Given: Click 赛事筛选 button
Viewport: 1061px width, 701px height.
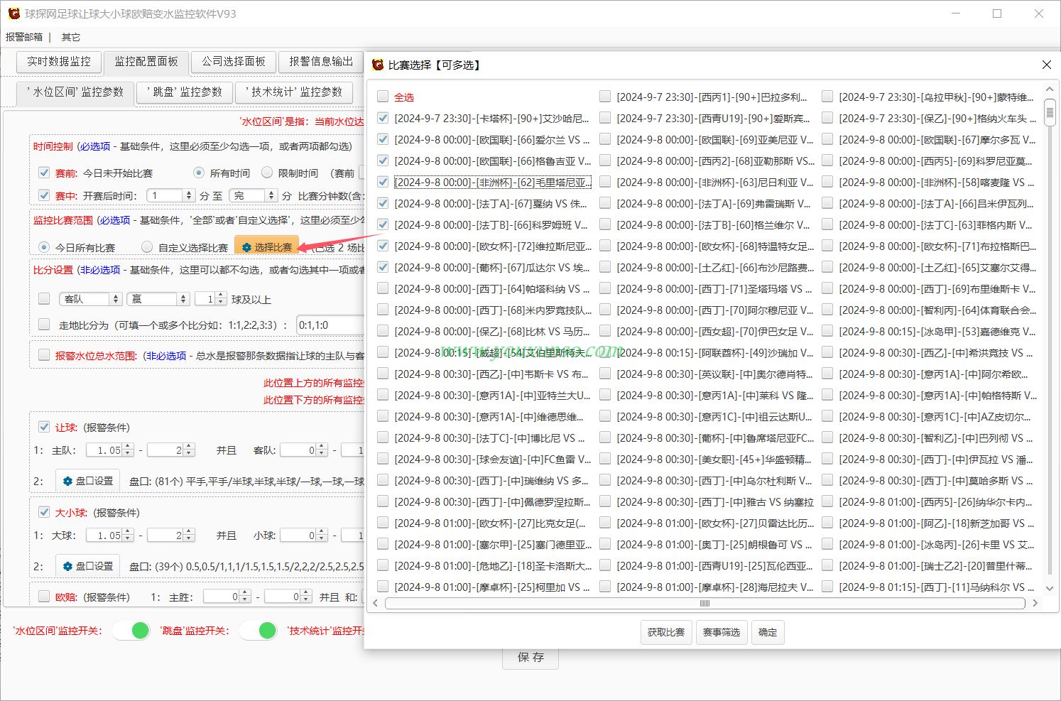Looking at the screenshot, I should [722, 631].
